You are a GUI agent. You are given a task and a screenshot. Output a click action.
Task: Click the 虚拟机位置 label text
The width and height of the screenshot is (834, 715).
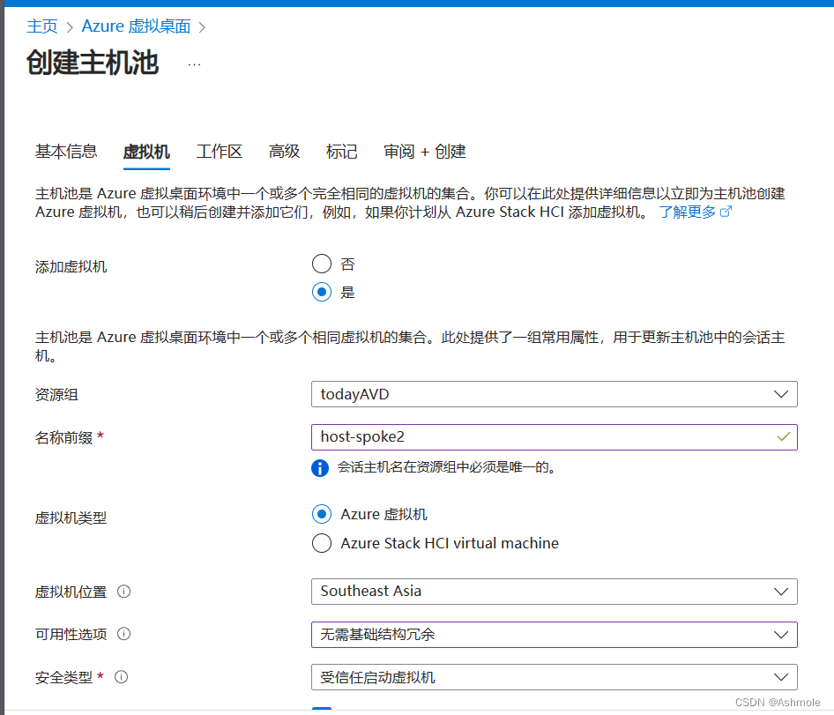coord(71,592)
